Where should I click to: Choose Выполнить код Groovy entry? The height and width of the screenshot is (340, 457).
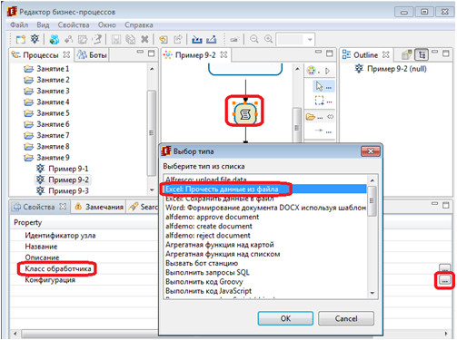[x=265, y=282]
